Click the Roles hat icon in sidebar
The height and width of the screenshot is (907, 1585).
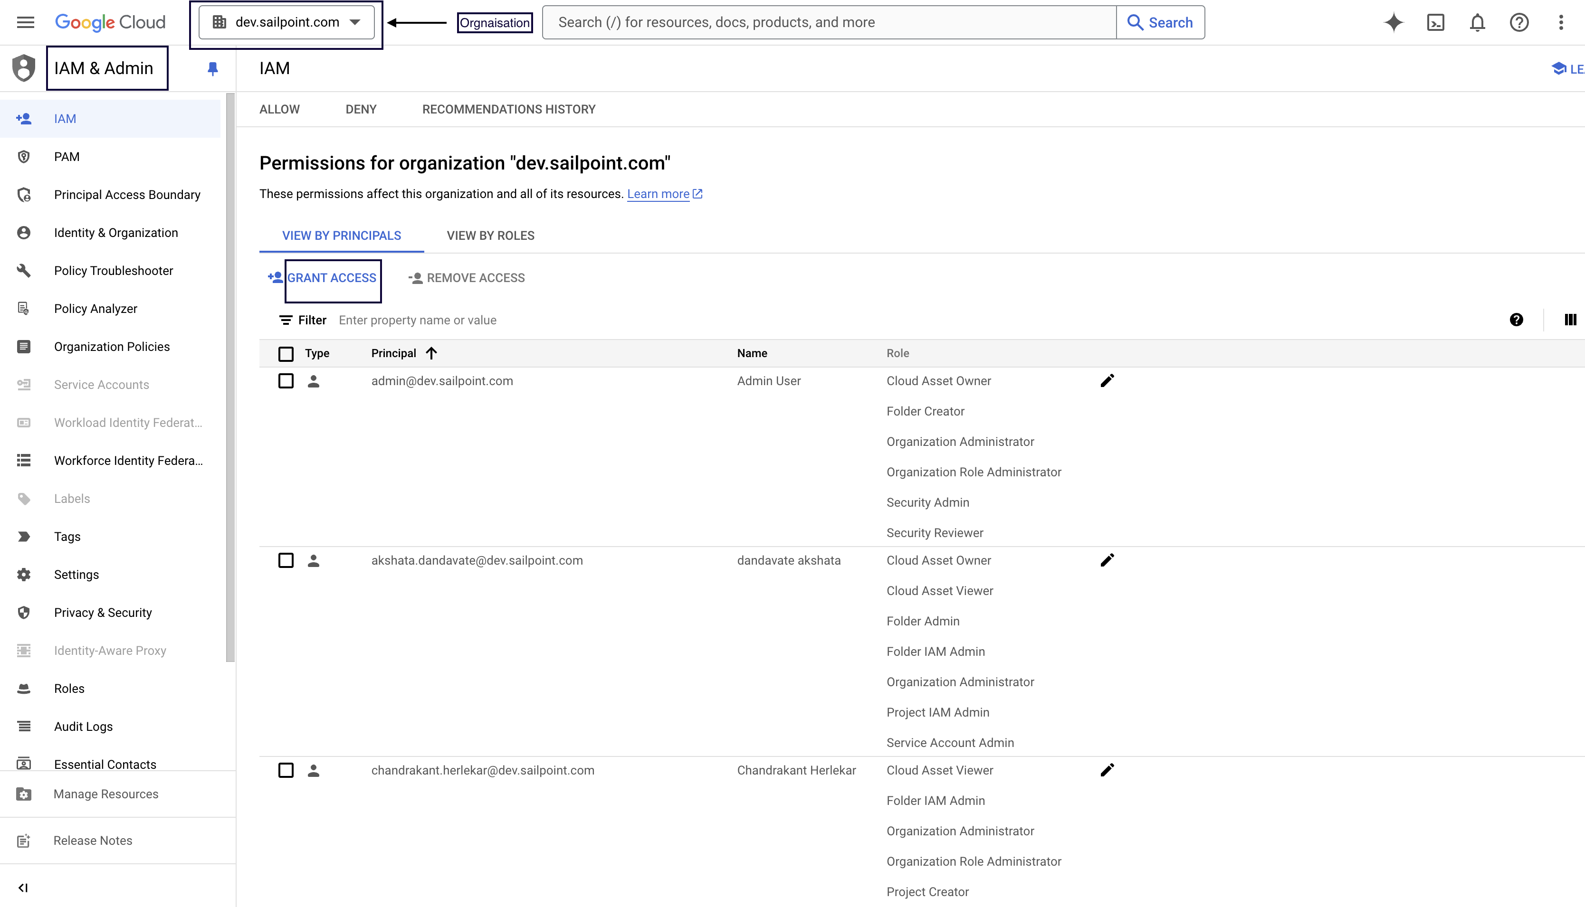(24, 689)
